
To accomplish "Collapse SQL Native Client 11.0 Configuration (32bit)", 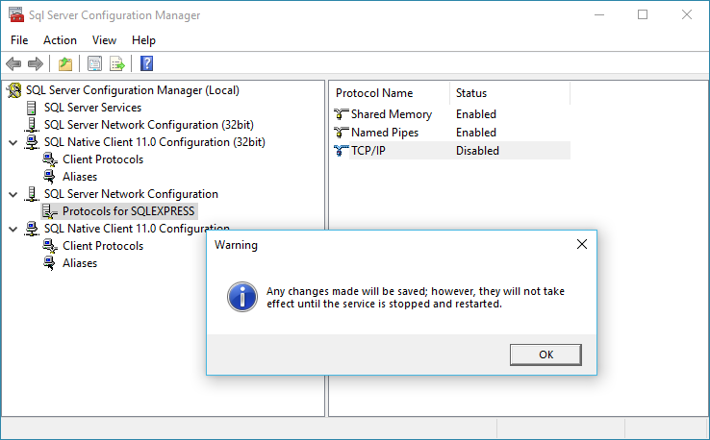I will pos(13,143).
